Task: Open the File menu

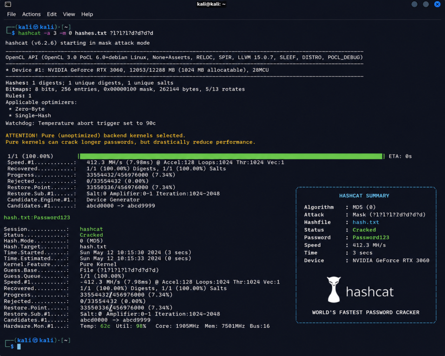Action: [11, 14]
